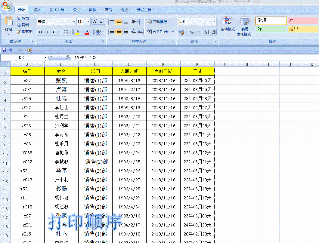
Task: Open the 合并后居中 dropdown arrow
Action: click(173, 32)
